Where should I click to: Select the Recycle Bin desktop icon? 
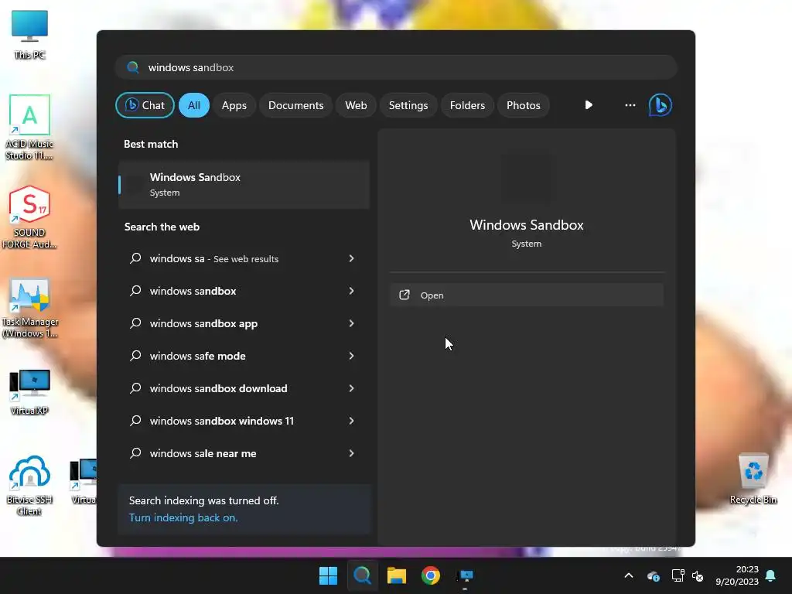pos(753,478)
